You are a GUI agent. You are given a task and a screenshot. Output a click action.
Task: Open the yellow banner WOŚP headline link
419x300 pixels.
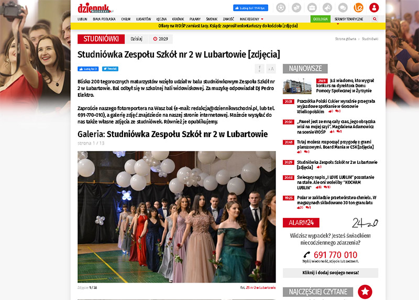(x=228, y=26)
